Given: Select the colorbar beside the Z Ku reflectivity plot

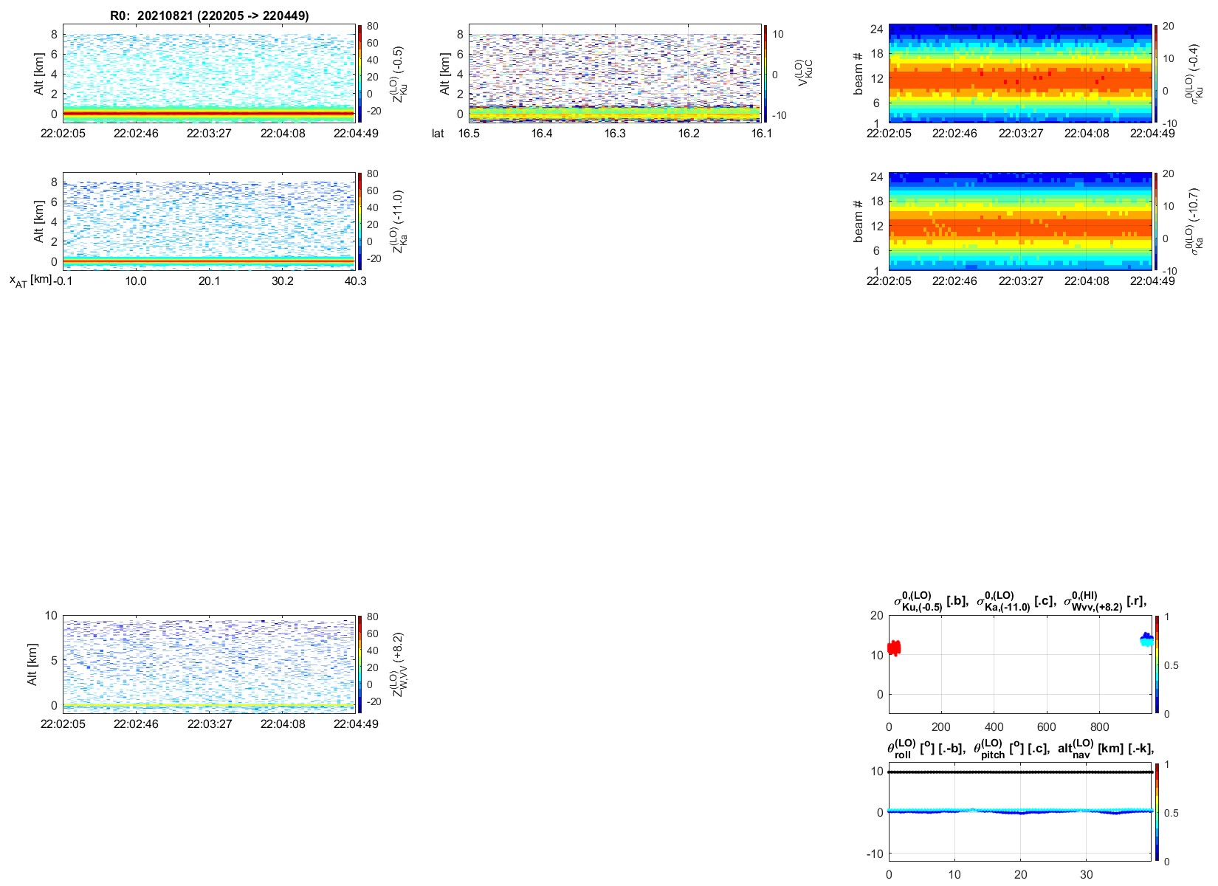Looking at the screenshot, I should (359, 73).
